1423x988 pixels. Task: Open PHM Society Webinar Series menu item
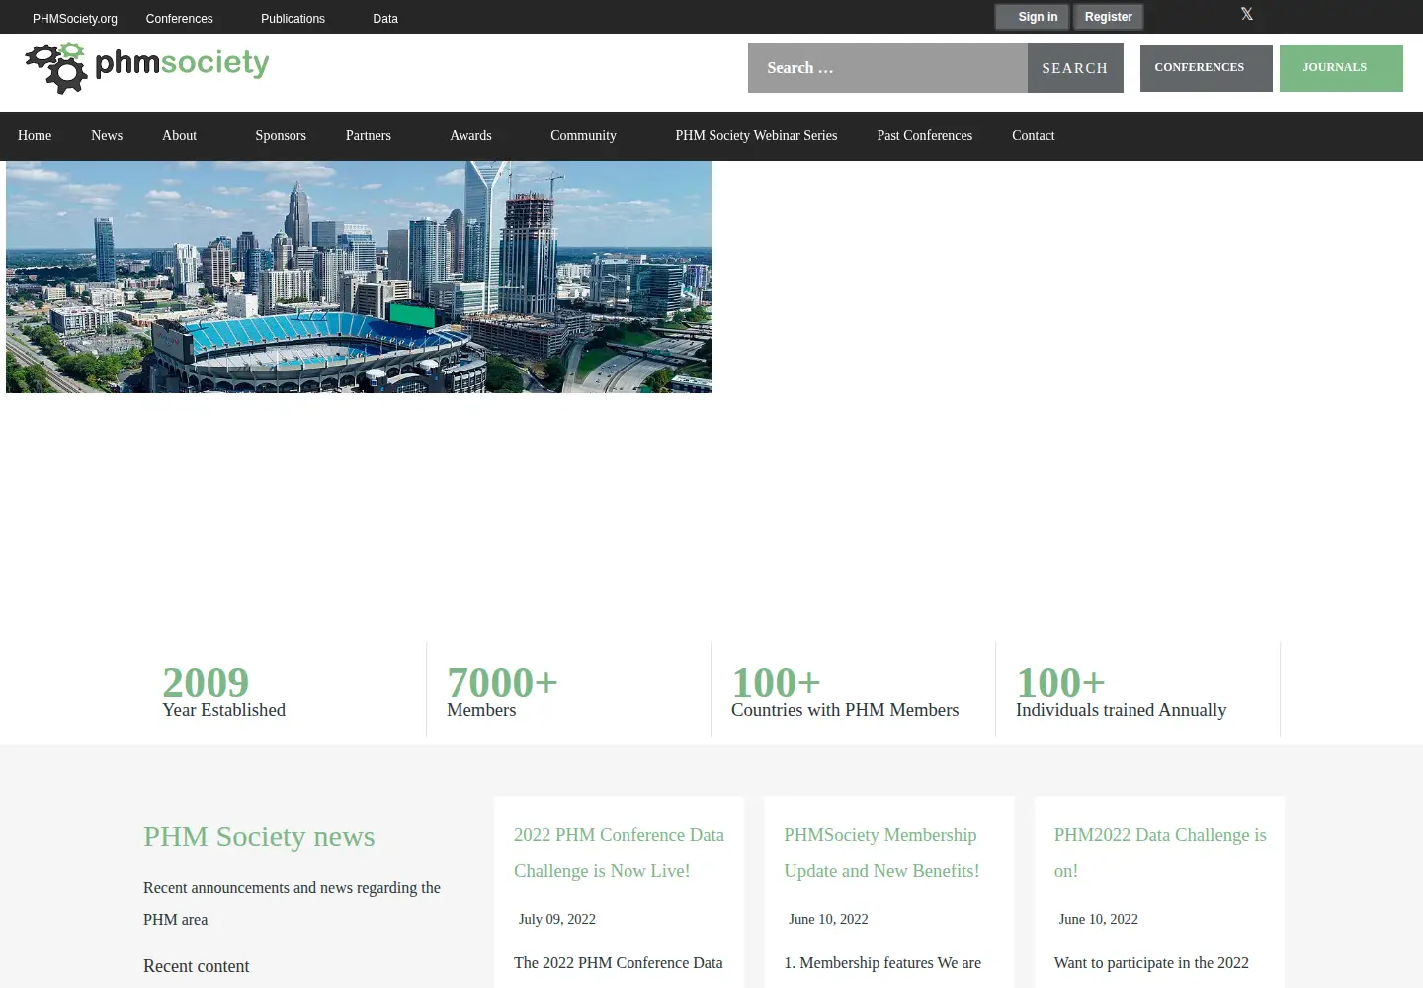click(756, 136)
